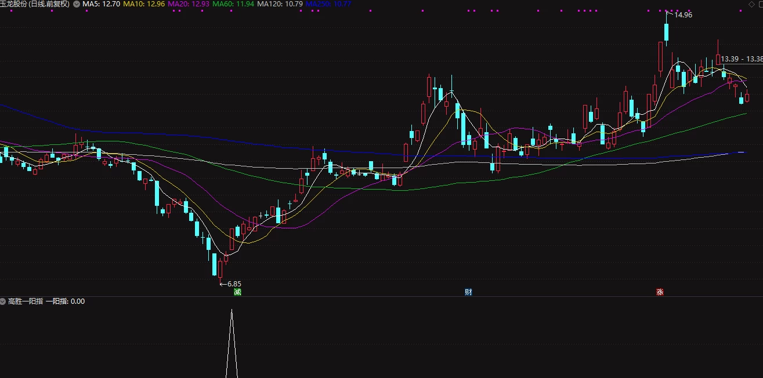Select the MA20: 12.93 label

(x=188, y=4)
